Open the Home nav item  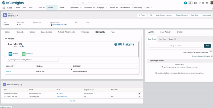18,8
